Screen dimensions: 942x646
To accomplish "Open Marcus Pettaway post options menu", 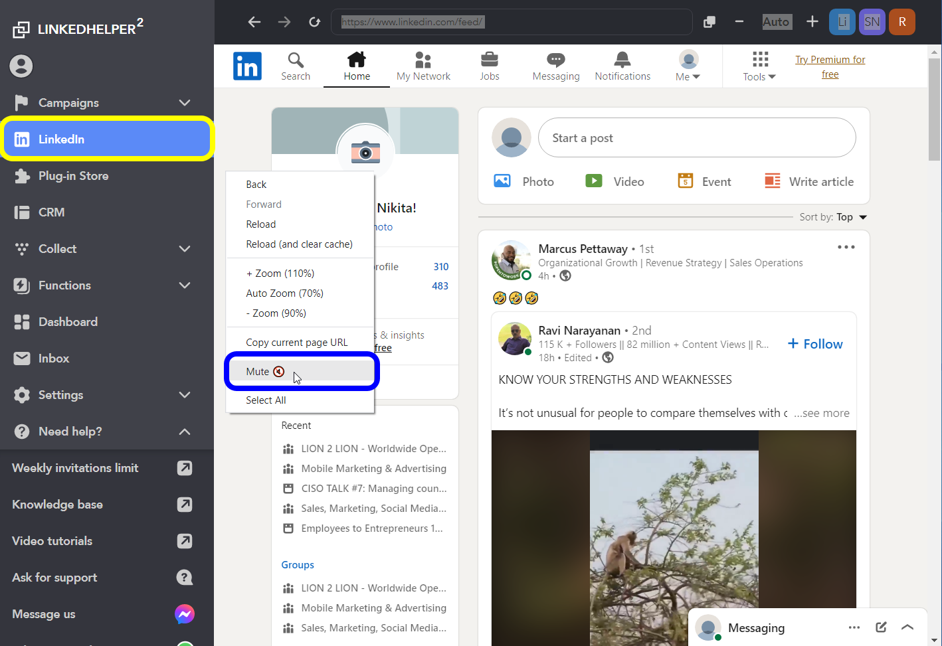I will tap(846, 247).
